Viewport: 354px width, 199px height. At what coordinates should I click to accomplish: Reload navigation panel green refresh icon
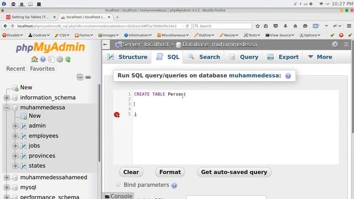68,59
